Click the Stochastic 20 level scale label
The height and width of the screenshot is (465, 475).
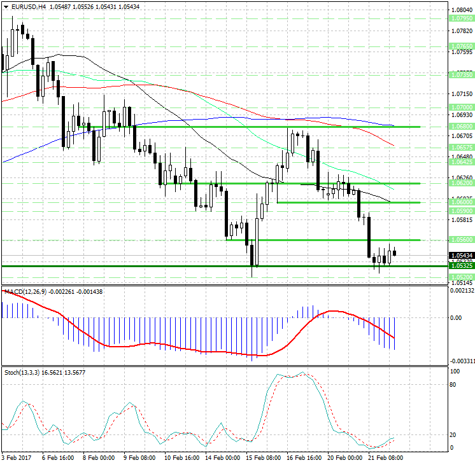455,434
